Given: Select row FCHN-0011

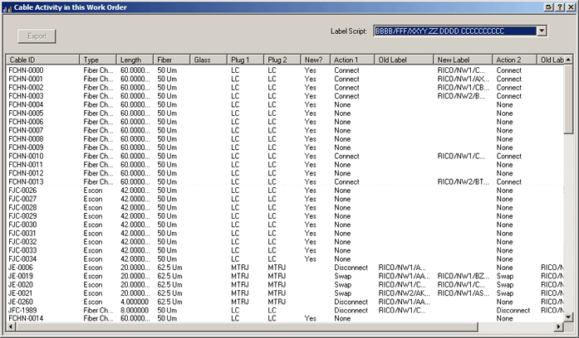Looking at the screenshot, I should pyautogui.click(x=285, y=165).
